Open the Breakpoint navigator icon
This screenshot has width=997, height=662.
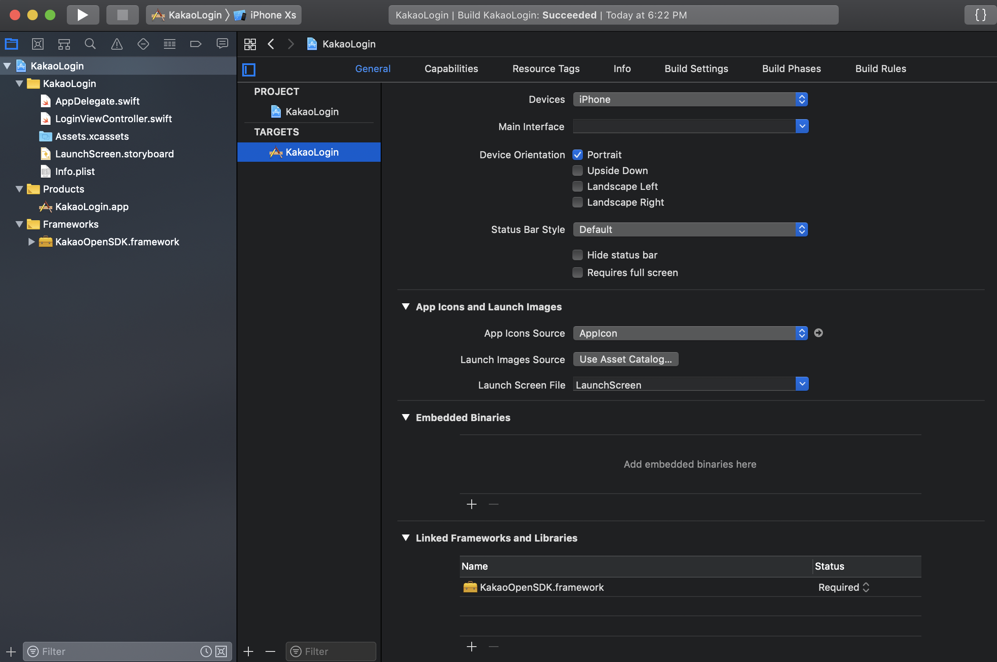[196, 44]
